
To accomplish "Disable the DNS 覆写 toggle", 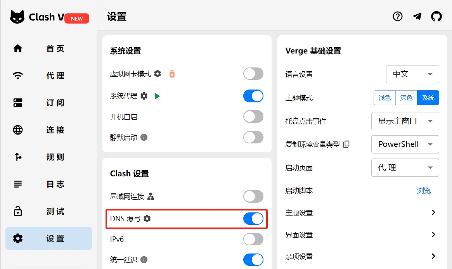I will pyautogui.click(x=253, y=219).
